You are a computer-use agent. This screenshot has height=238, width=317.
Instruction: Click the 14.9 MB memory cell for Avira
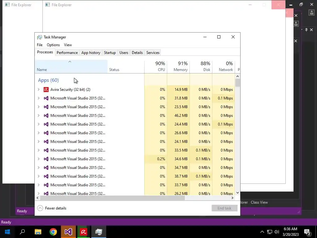[178, 90]
